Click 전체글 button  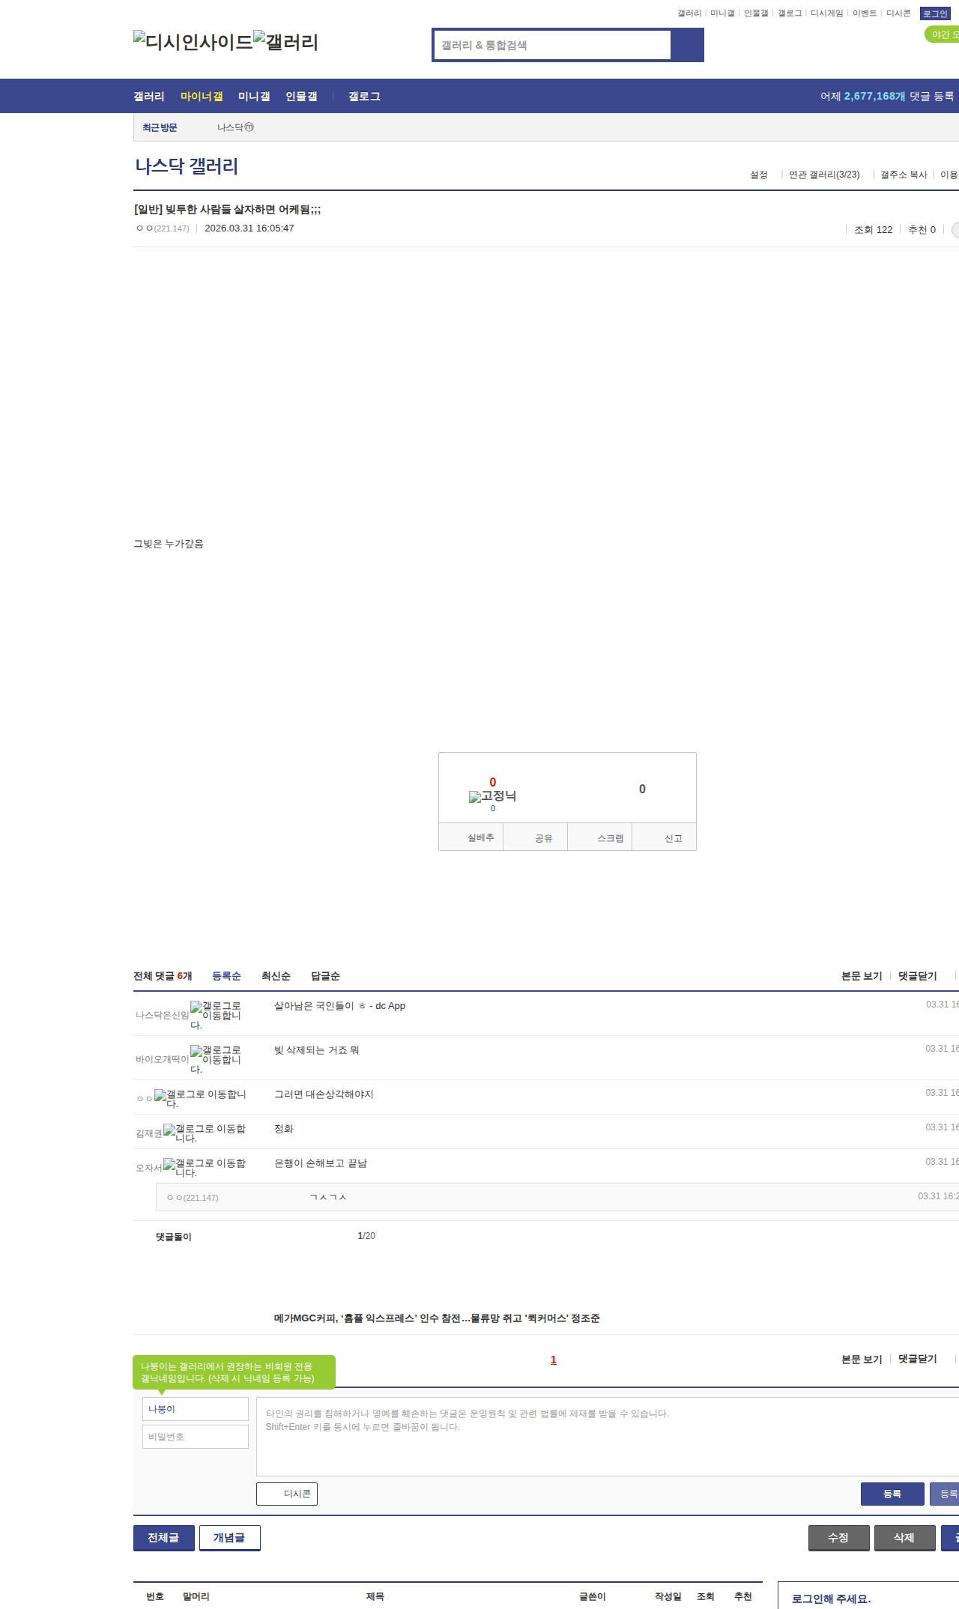coord(164,1538)
